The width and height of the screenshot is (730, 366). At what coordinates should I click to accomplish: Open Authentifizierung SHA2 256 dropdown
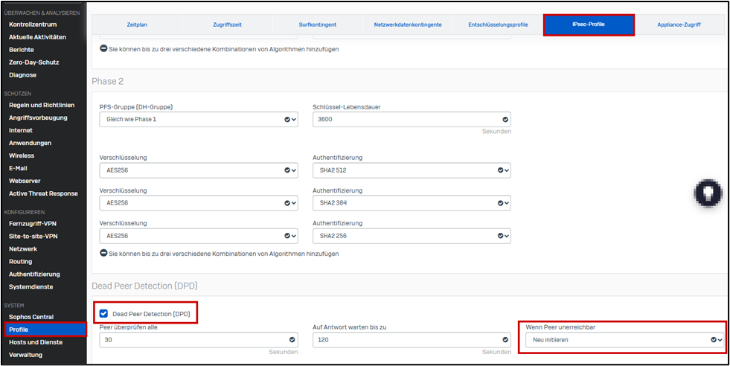tap(412, 236)
